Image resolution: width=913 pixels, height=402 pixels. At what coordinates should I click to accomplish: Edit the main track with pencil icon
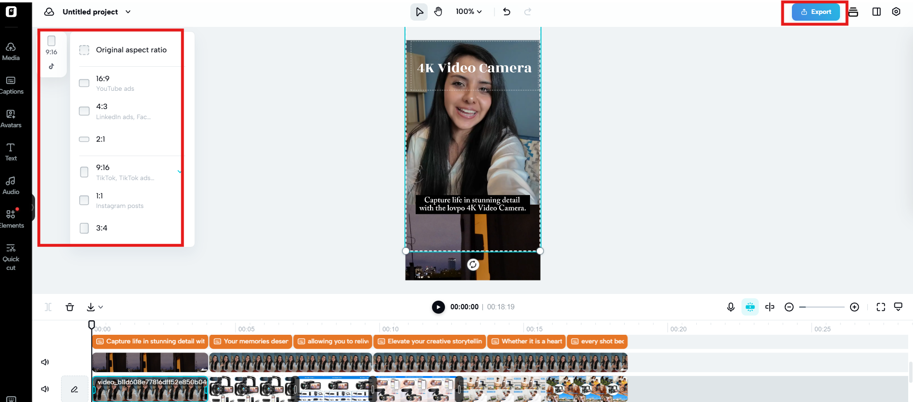(74, 389)
